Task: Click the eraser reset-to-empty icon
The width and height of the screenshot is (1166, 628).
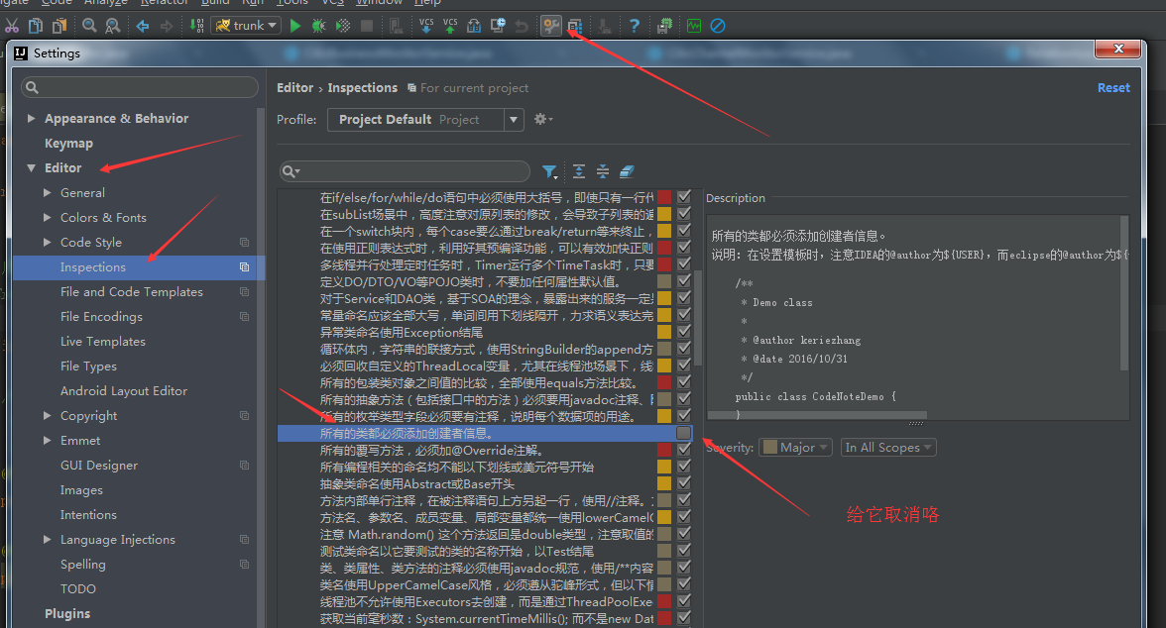Action: [x=627, y=171]
